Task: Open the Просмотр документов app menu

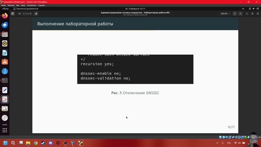Action: point(26,9)
